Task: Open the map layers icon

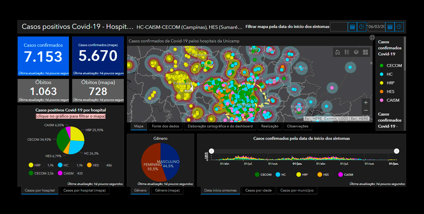Action: [x=356, y=52]
